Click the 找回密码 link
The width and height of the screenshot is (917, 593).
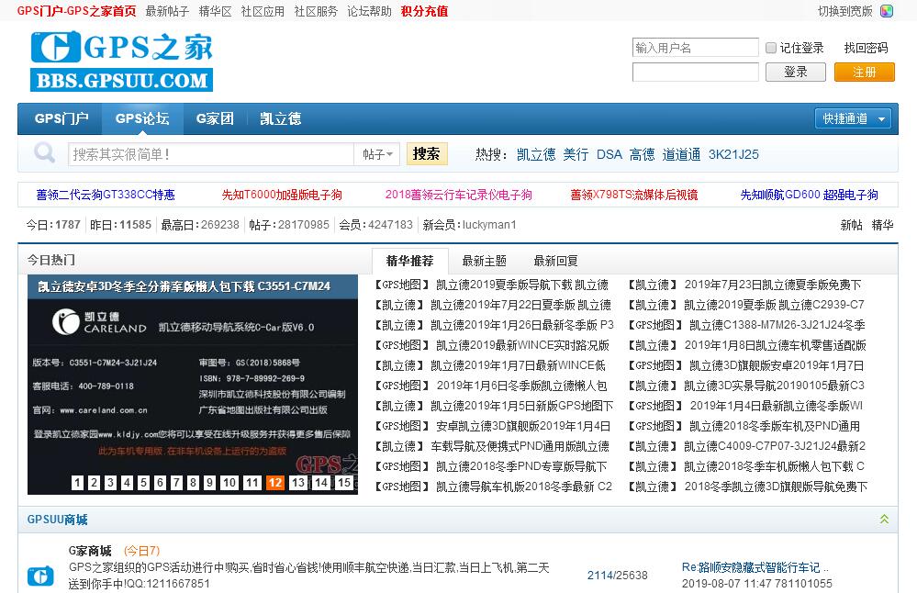(866, 48)
